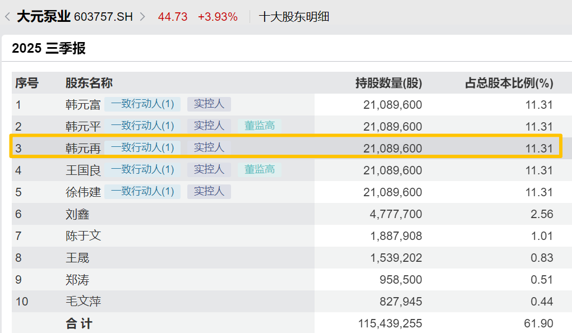The image size is (572, 333).
Task: Click 一致行动人(1) tag for 韩元再
Action: click(142, 148)
